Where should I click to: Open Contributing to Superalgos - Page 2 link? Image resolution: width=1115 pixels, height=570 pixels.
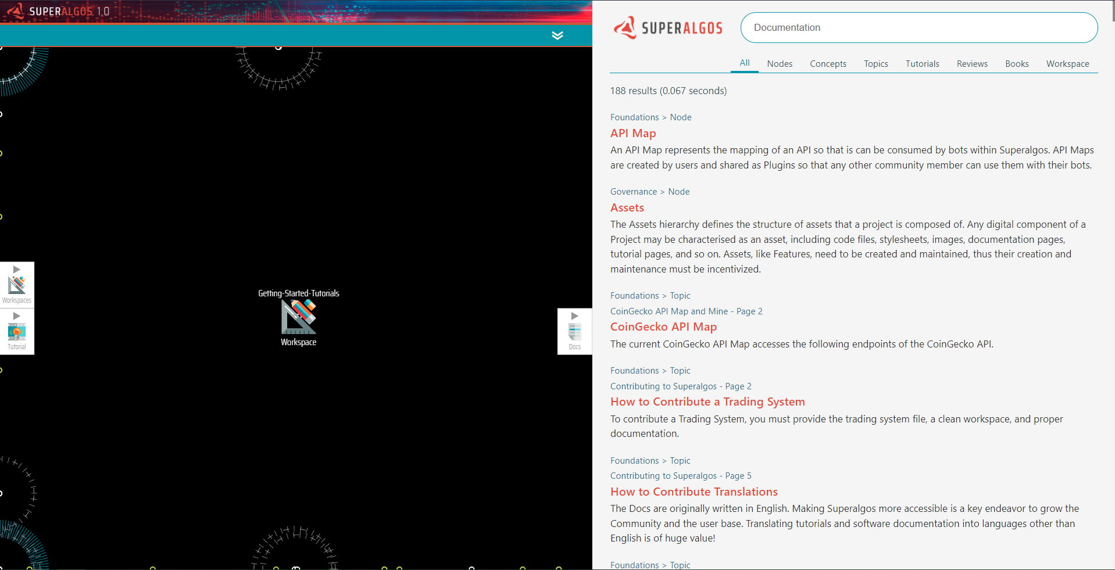681,386
